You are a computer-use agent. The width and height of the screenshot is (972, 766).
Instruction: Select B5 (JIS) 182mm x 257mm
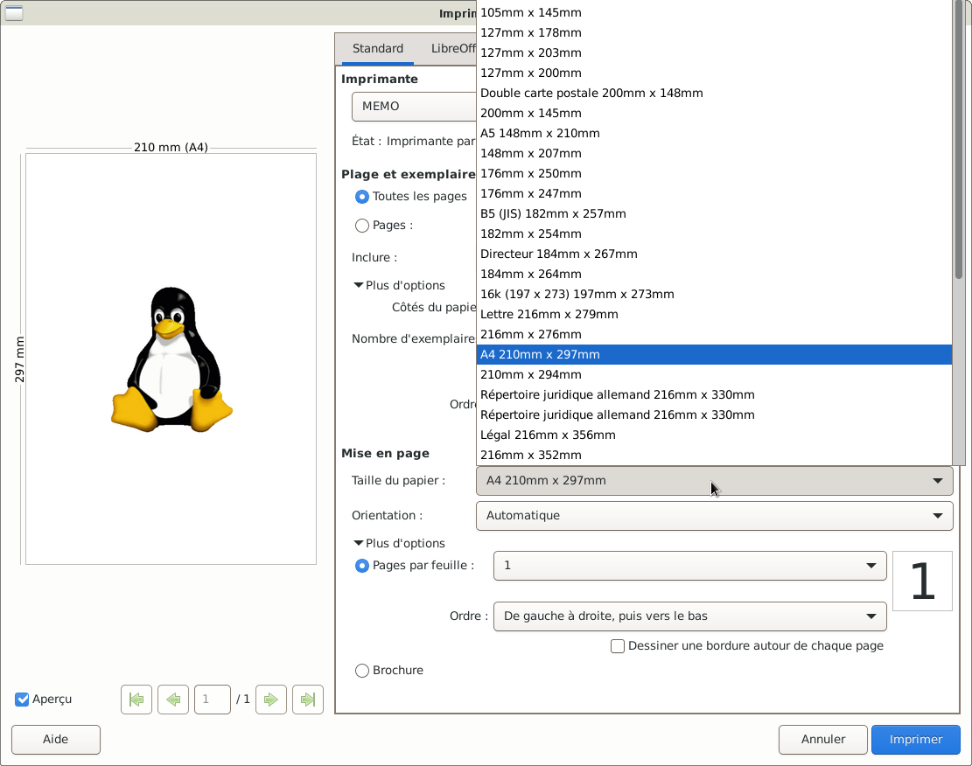point(714,214)
